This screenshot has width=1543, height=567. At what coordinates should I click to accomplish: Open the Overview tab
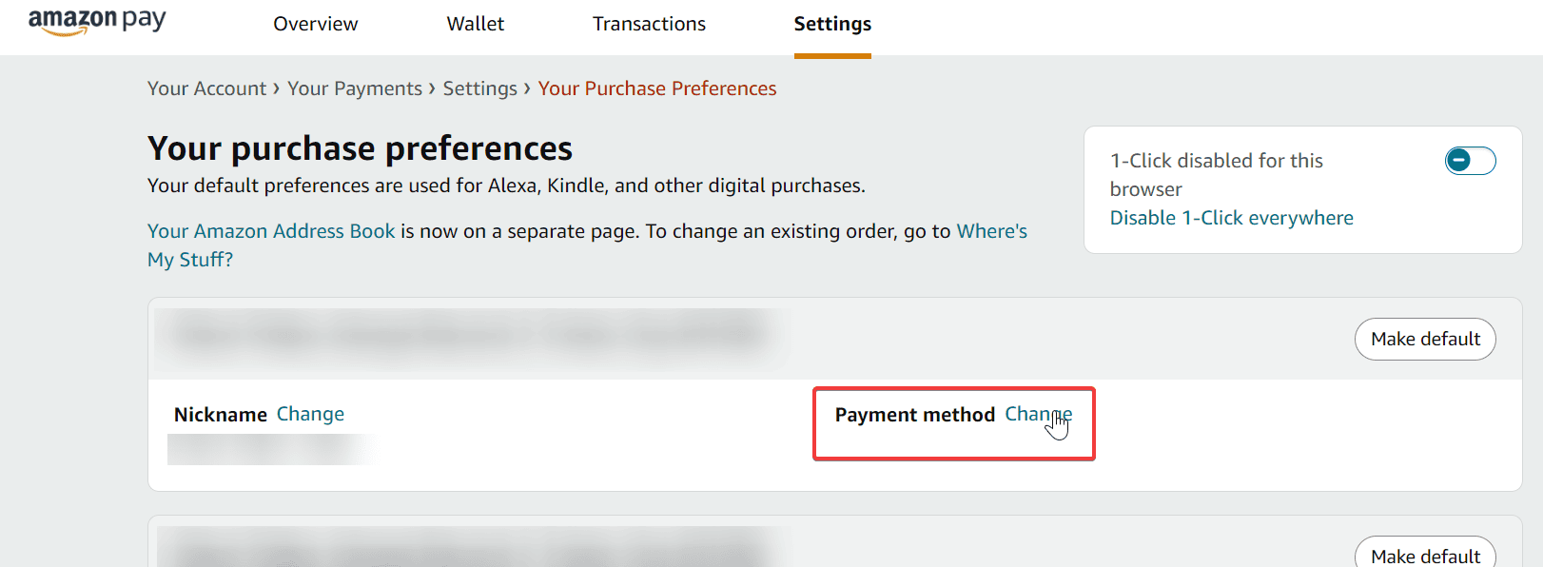315,23
